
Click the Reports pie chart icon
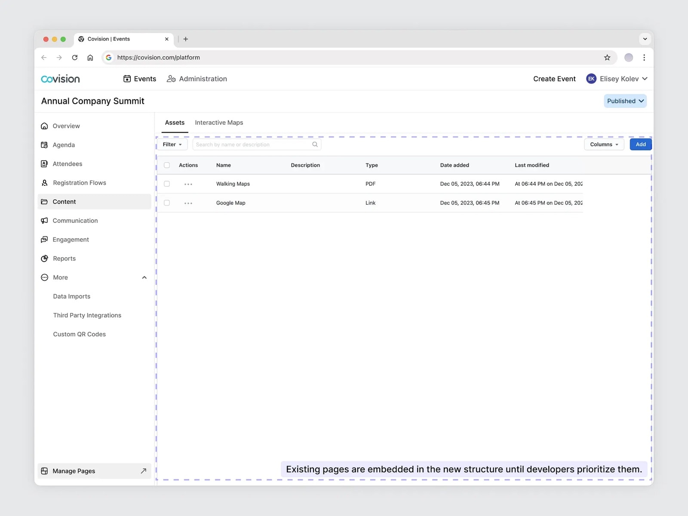44,258
